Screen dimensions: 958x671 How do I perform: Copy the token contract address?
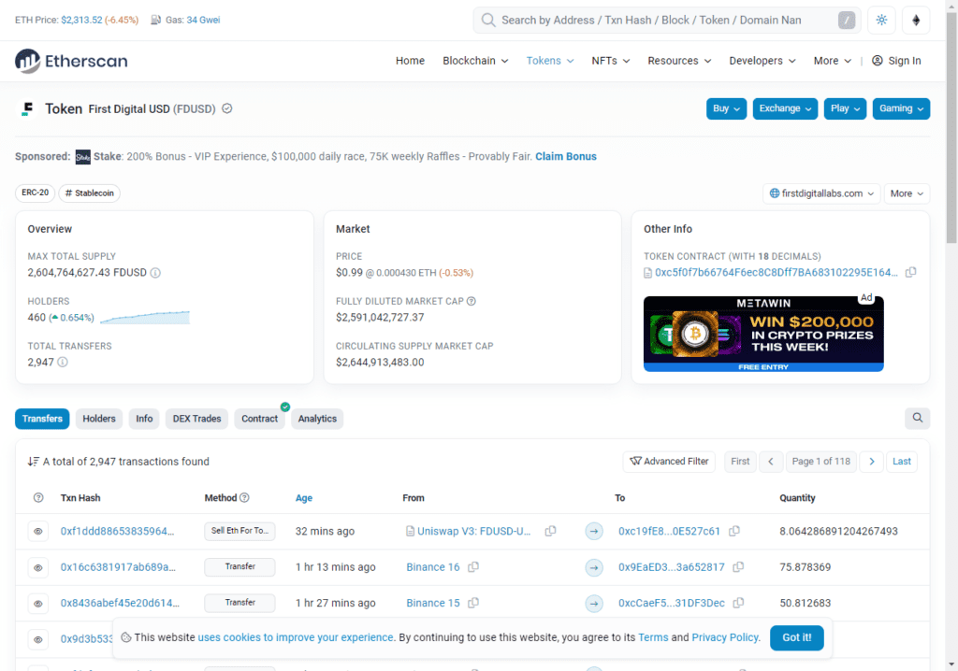(910, 272)
